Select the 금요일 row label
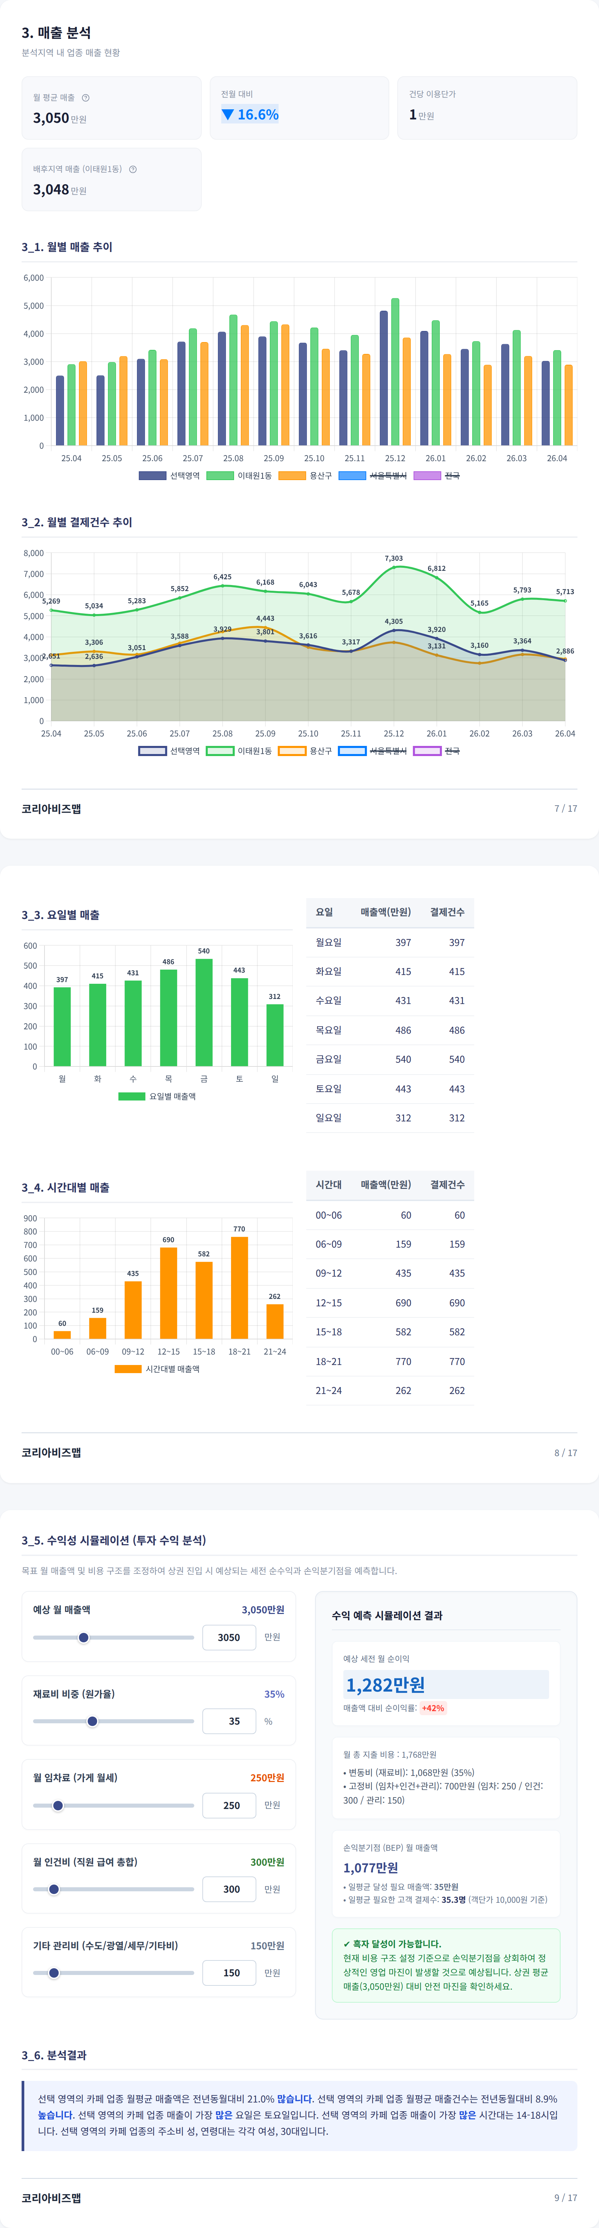 click(329, 1059)
